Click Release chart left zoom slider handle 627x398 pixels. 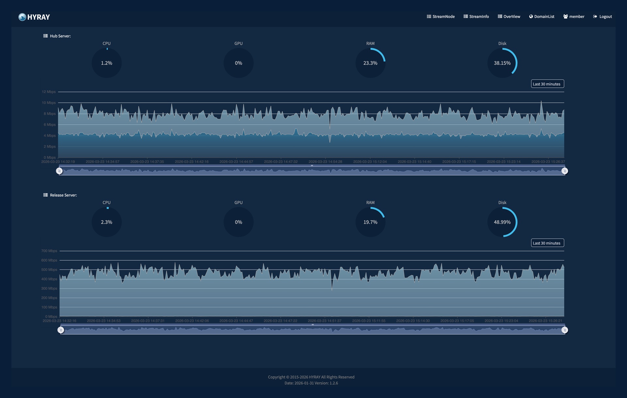click(x=60, y=330)
